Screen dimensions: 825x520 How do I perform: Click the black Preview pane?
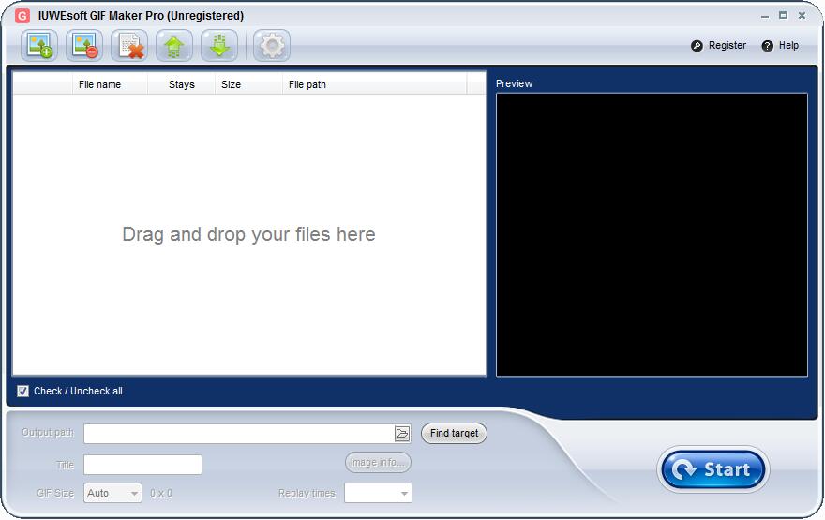click(x=652, y=235)
